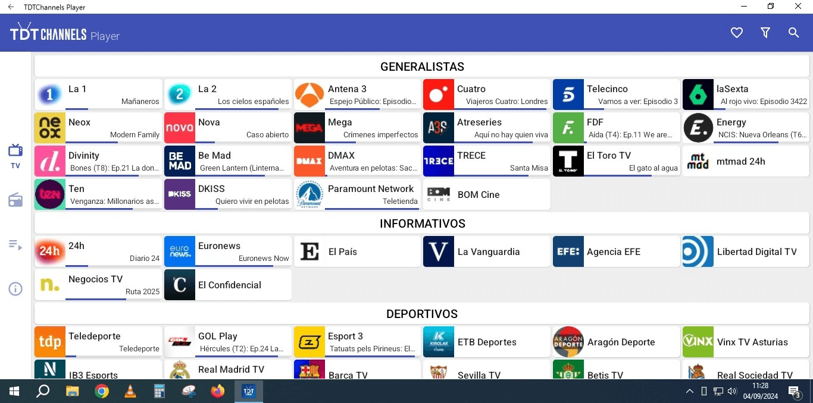This screenshot has height=403, width=813.
Task: Open the Negocios TV channel name
Action: tap(95, 279)
